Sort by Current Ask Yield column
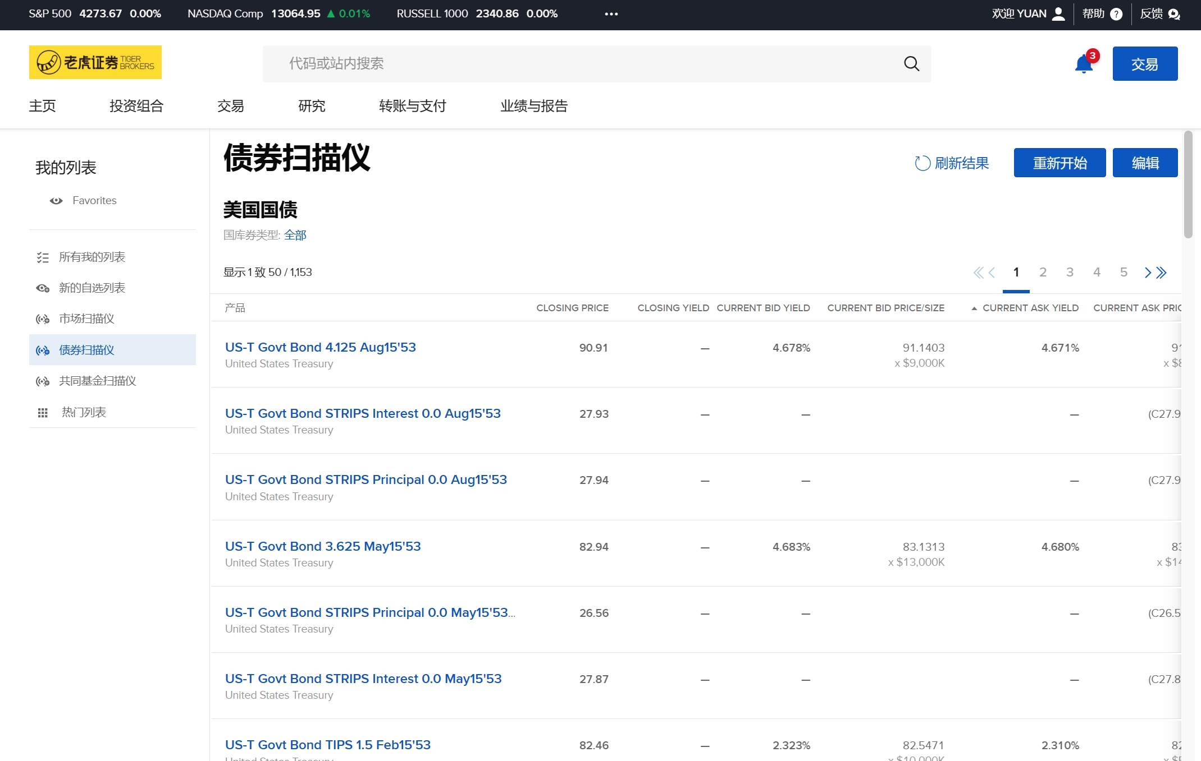 click(1030, 308)
